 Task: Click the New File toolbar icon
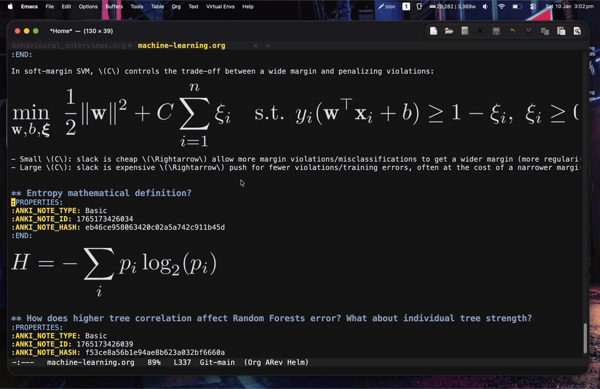(433, 31)
